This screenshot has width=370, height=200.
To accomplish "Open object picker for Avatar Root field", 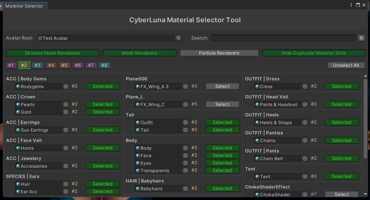I will (x=178, y=38).
